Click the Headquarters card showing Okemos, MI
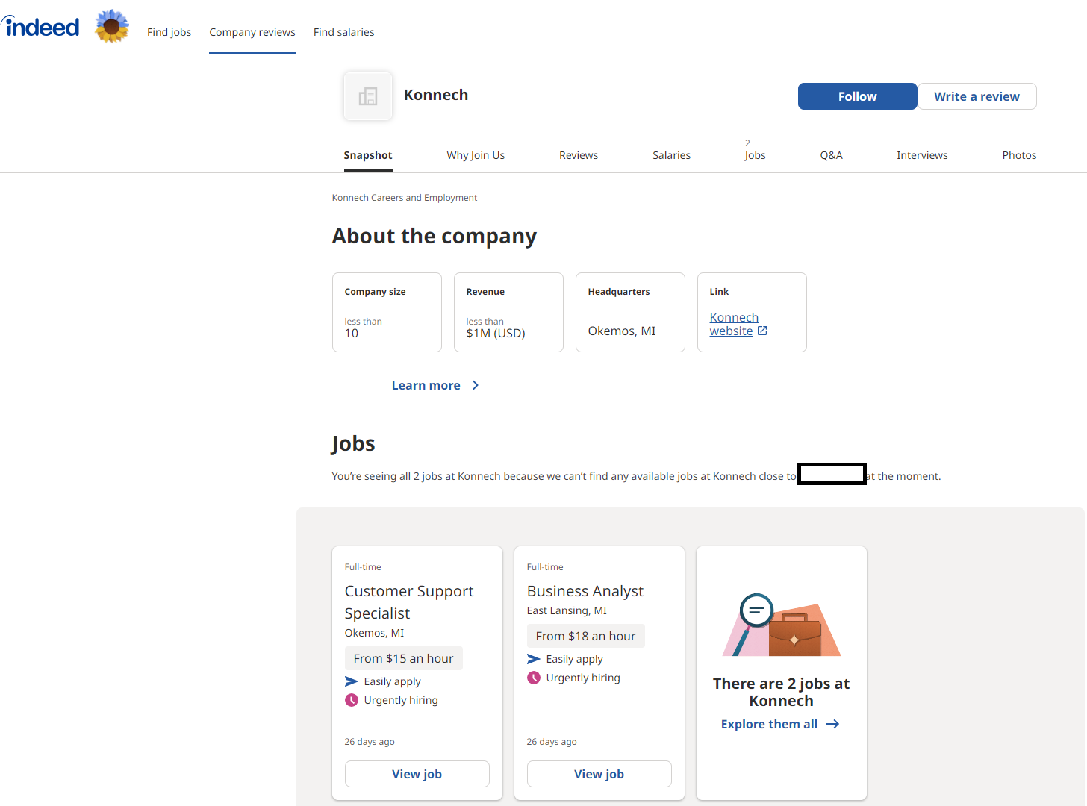This screenshot has height=806, width=1087. (630, 312)
